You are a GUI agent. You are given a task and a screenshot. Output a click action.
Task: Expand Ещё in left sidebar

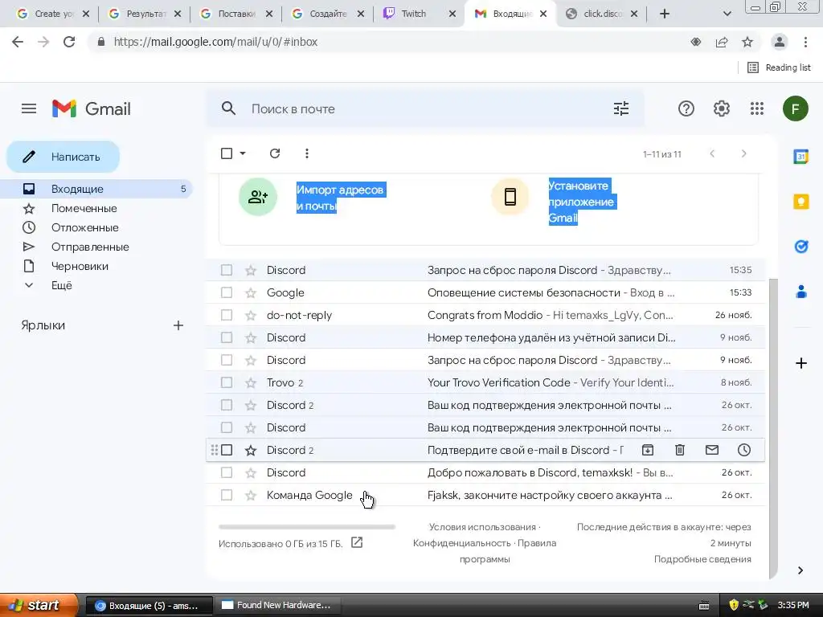[62, 285]
